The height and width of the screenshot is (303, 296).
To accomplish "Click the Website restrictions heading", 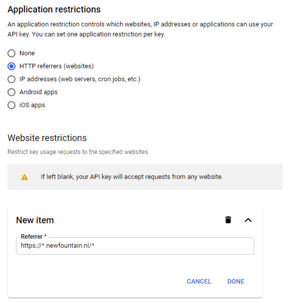I will [x=47, y=138].
